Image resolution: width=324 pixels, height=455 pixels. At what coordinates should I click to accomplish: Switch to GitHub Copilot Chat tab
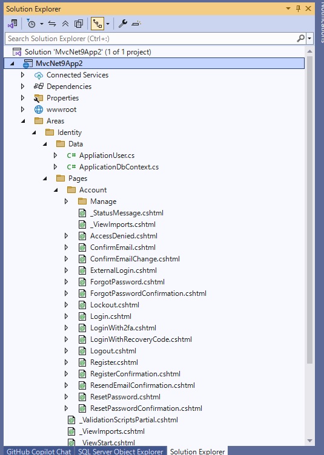pos(39,451)
